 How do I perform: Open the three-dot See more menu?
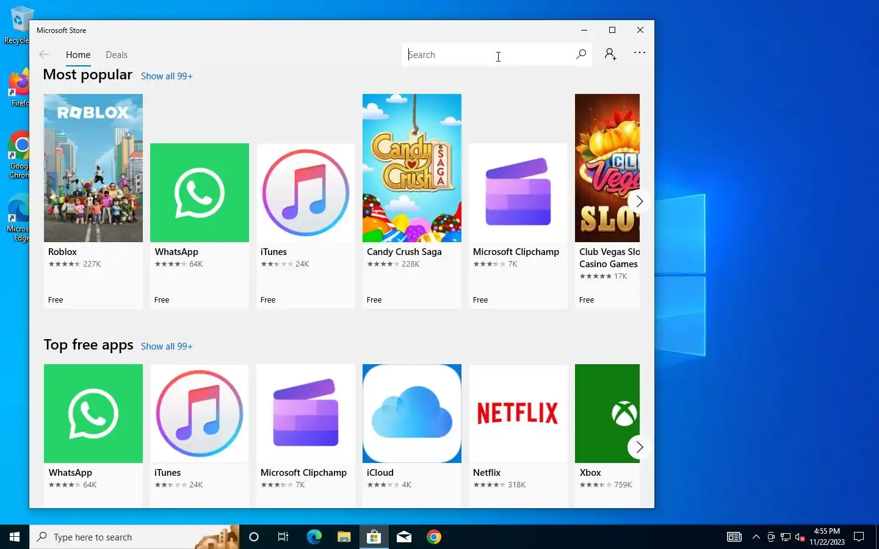pos(639,53)
